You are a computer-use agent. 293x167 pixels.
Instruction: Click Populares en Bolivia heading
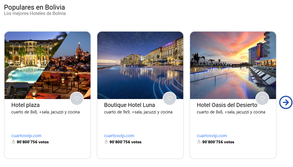tap(35, 7)
